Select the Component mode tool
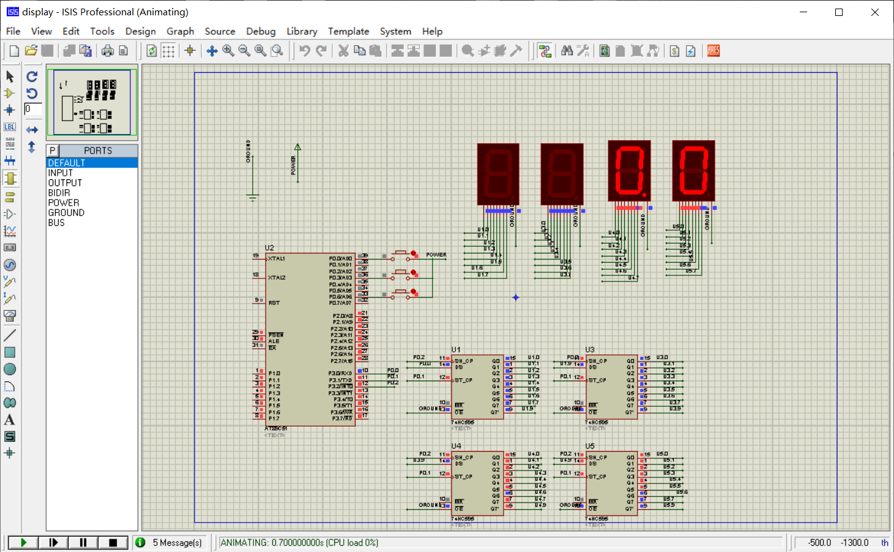This screenshot has width=894, height=552. pos(10,94)
